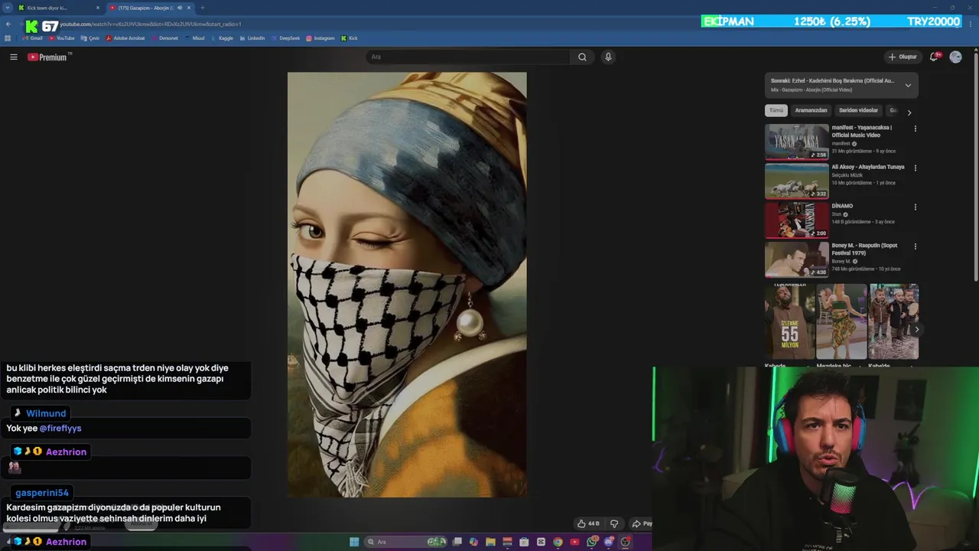Open the Adobe Acrobat bookmark

tap(125, 37)
